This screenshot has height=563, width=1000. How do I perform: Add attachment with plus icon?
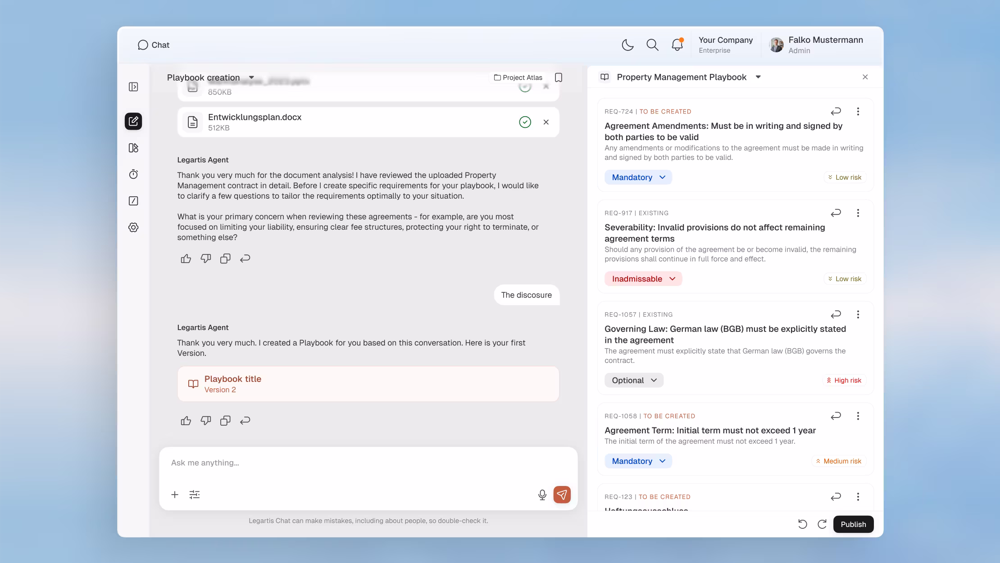click(175, 495)
